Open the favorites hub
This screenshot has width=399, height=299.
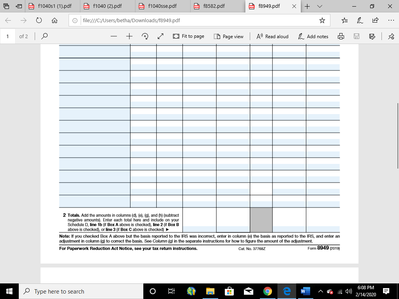(344, 20)
